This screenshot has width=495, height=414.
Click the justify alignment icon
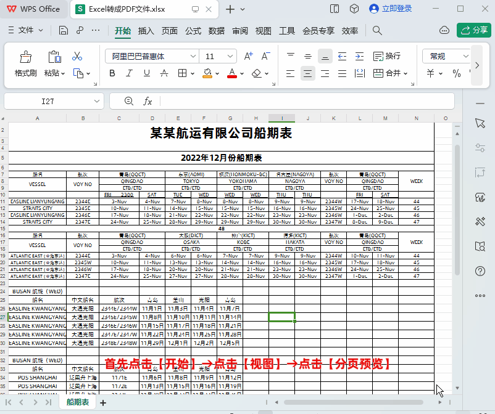[342, 73]
